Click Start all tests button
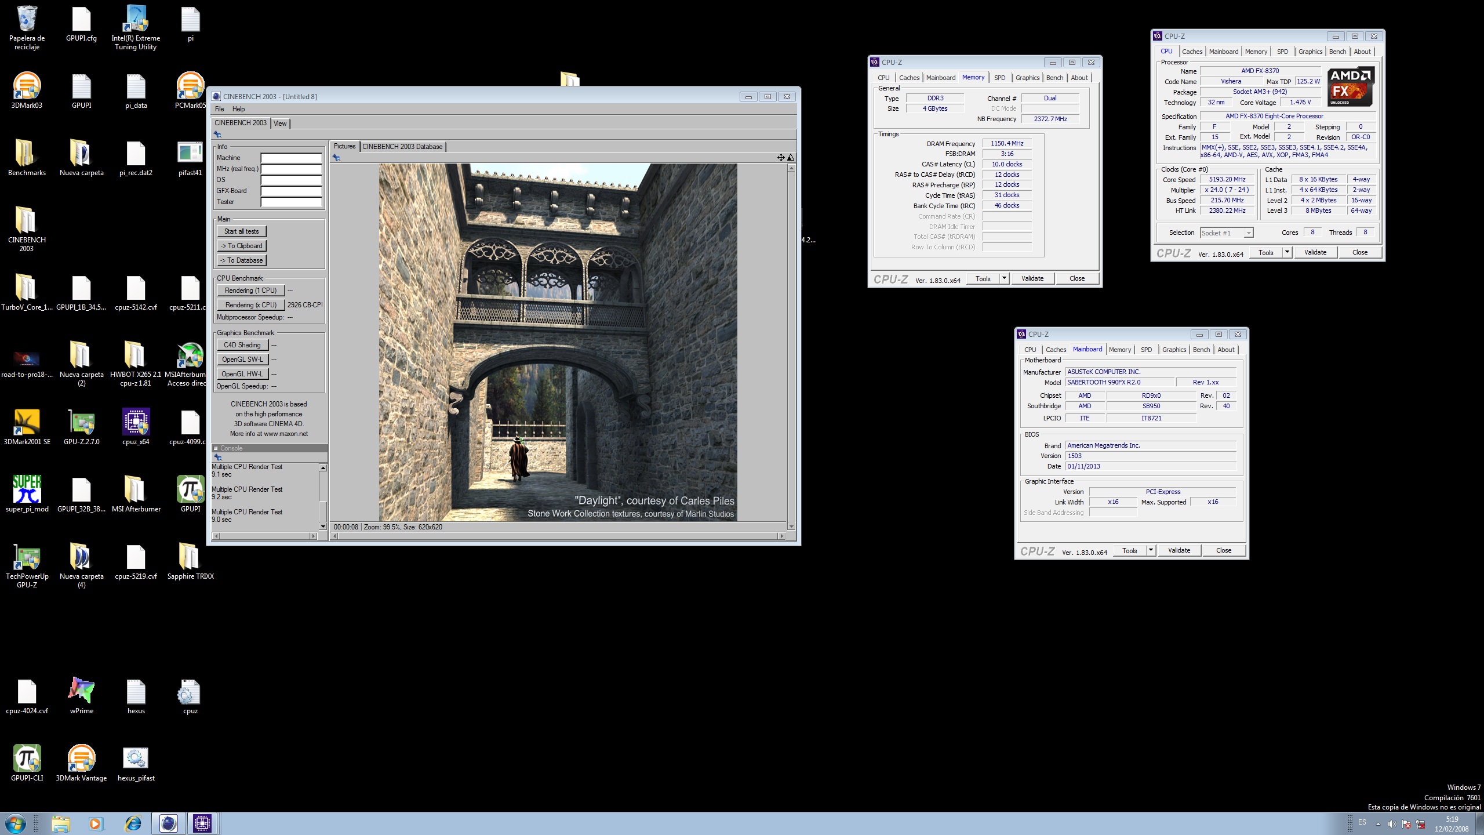 click(x=242, y=231)
